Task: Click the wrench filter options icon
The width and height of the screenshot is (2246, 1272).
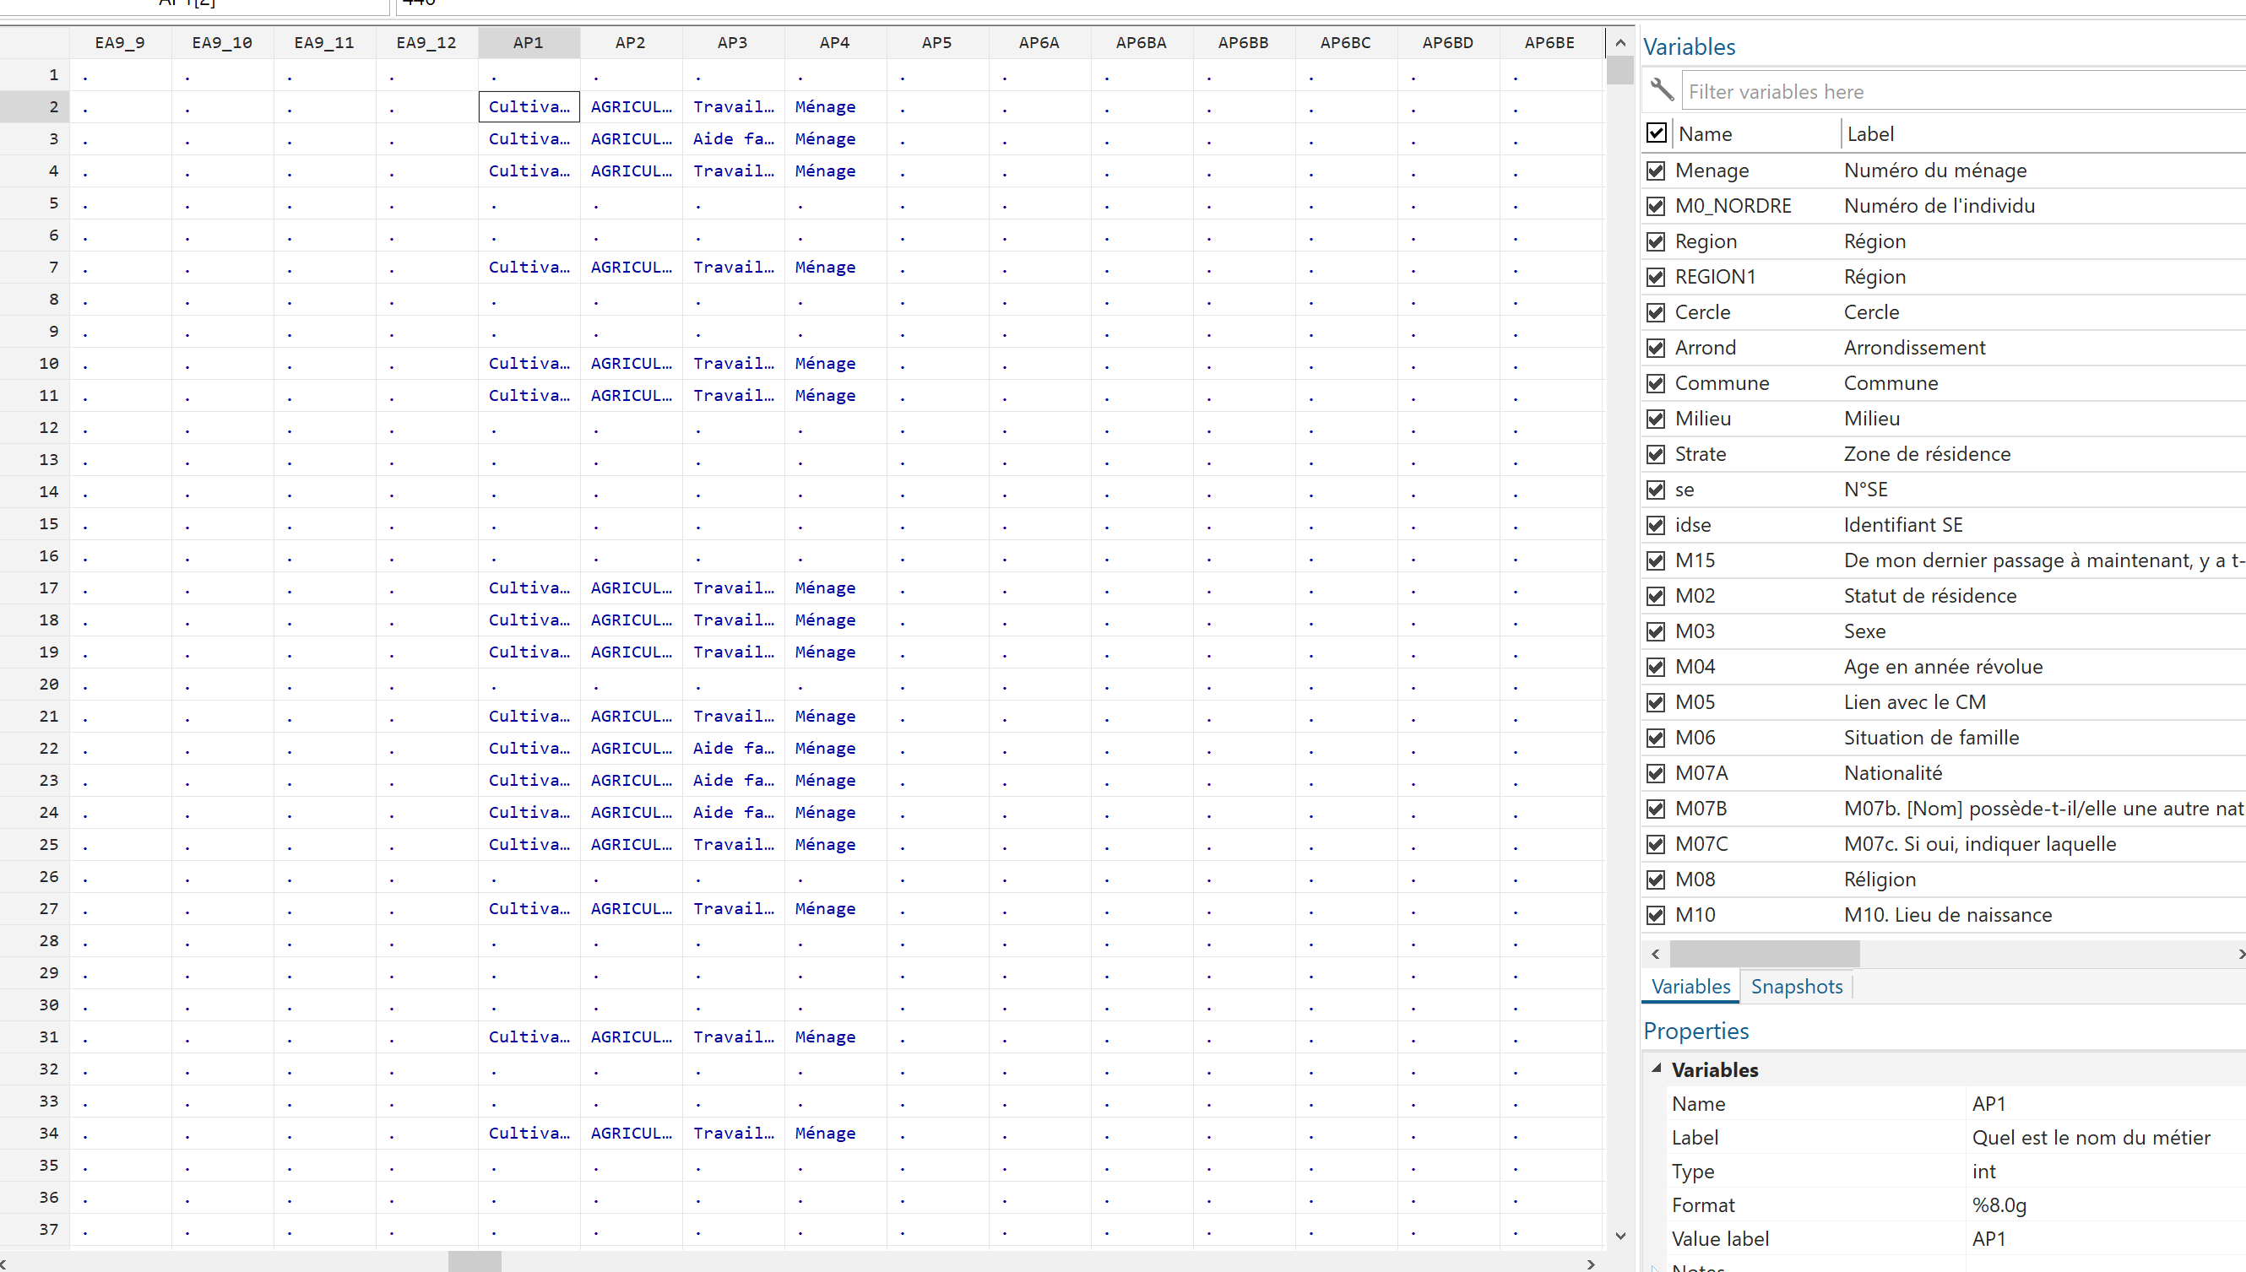Action: point(1662,90)
